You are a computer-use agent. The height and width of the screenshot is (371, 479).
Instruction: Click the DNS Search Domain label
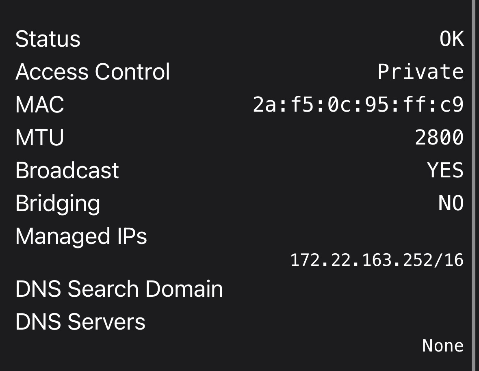[119, 289]
